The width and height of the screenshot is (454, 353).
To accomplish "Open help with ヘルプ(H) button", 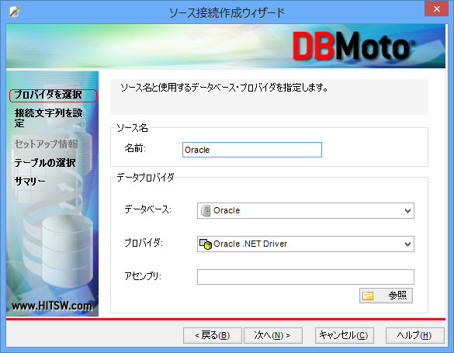I will tap(415, 335).
